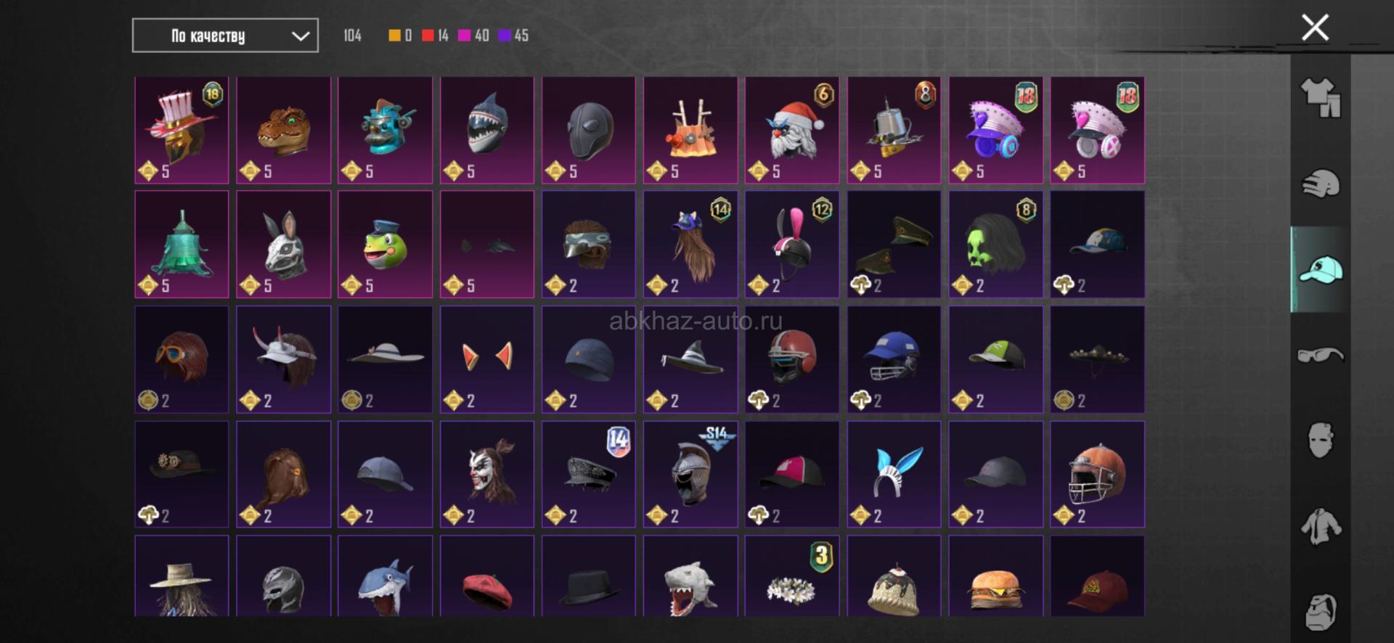
Task: Select the hamburger hat item
Action: [x=995, y=576]
